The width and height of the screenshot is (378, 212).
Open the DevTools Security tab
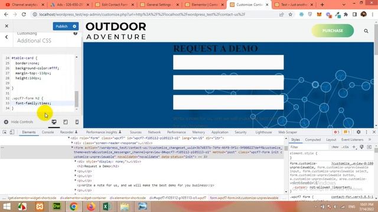coord(240,132)
